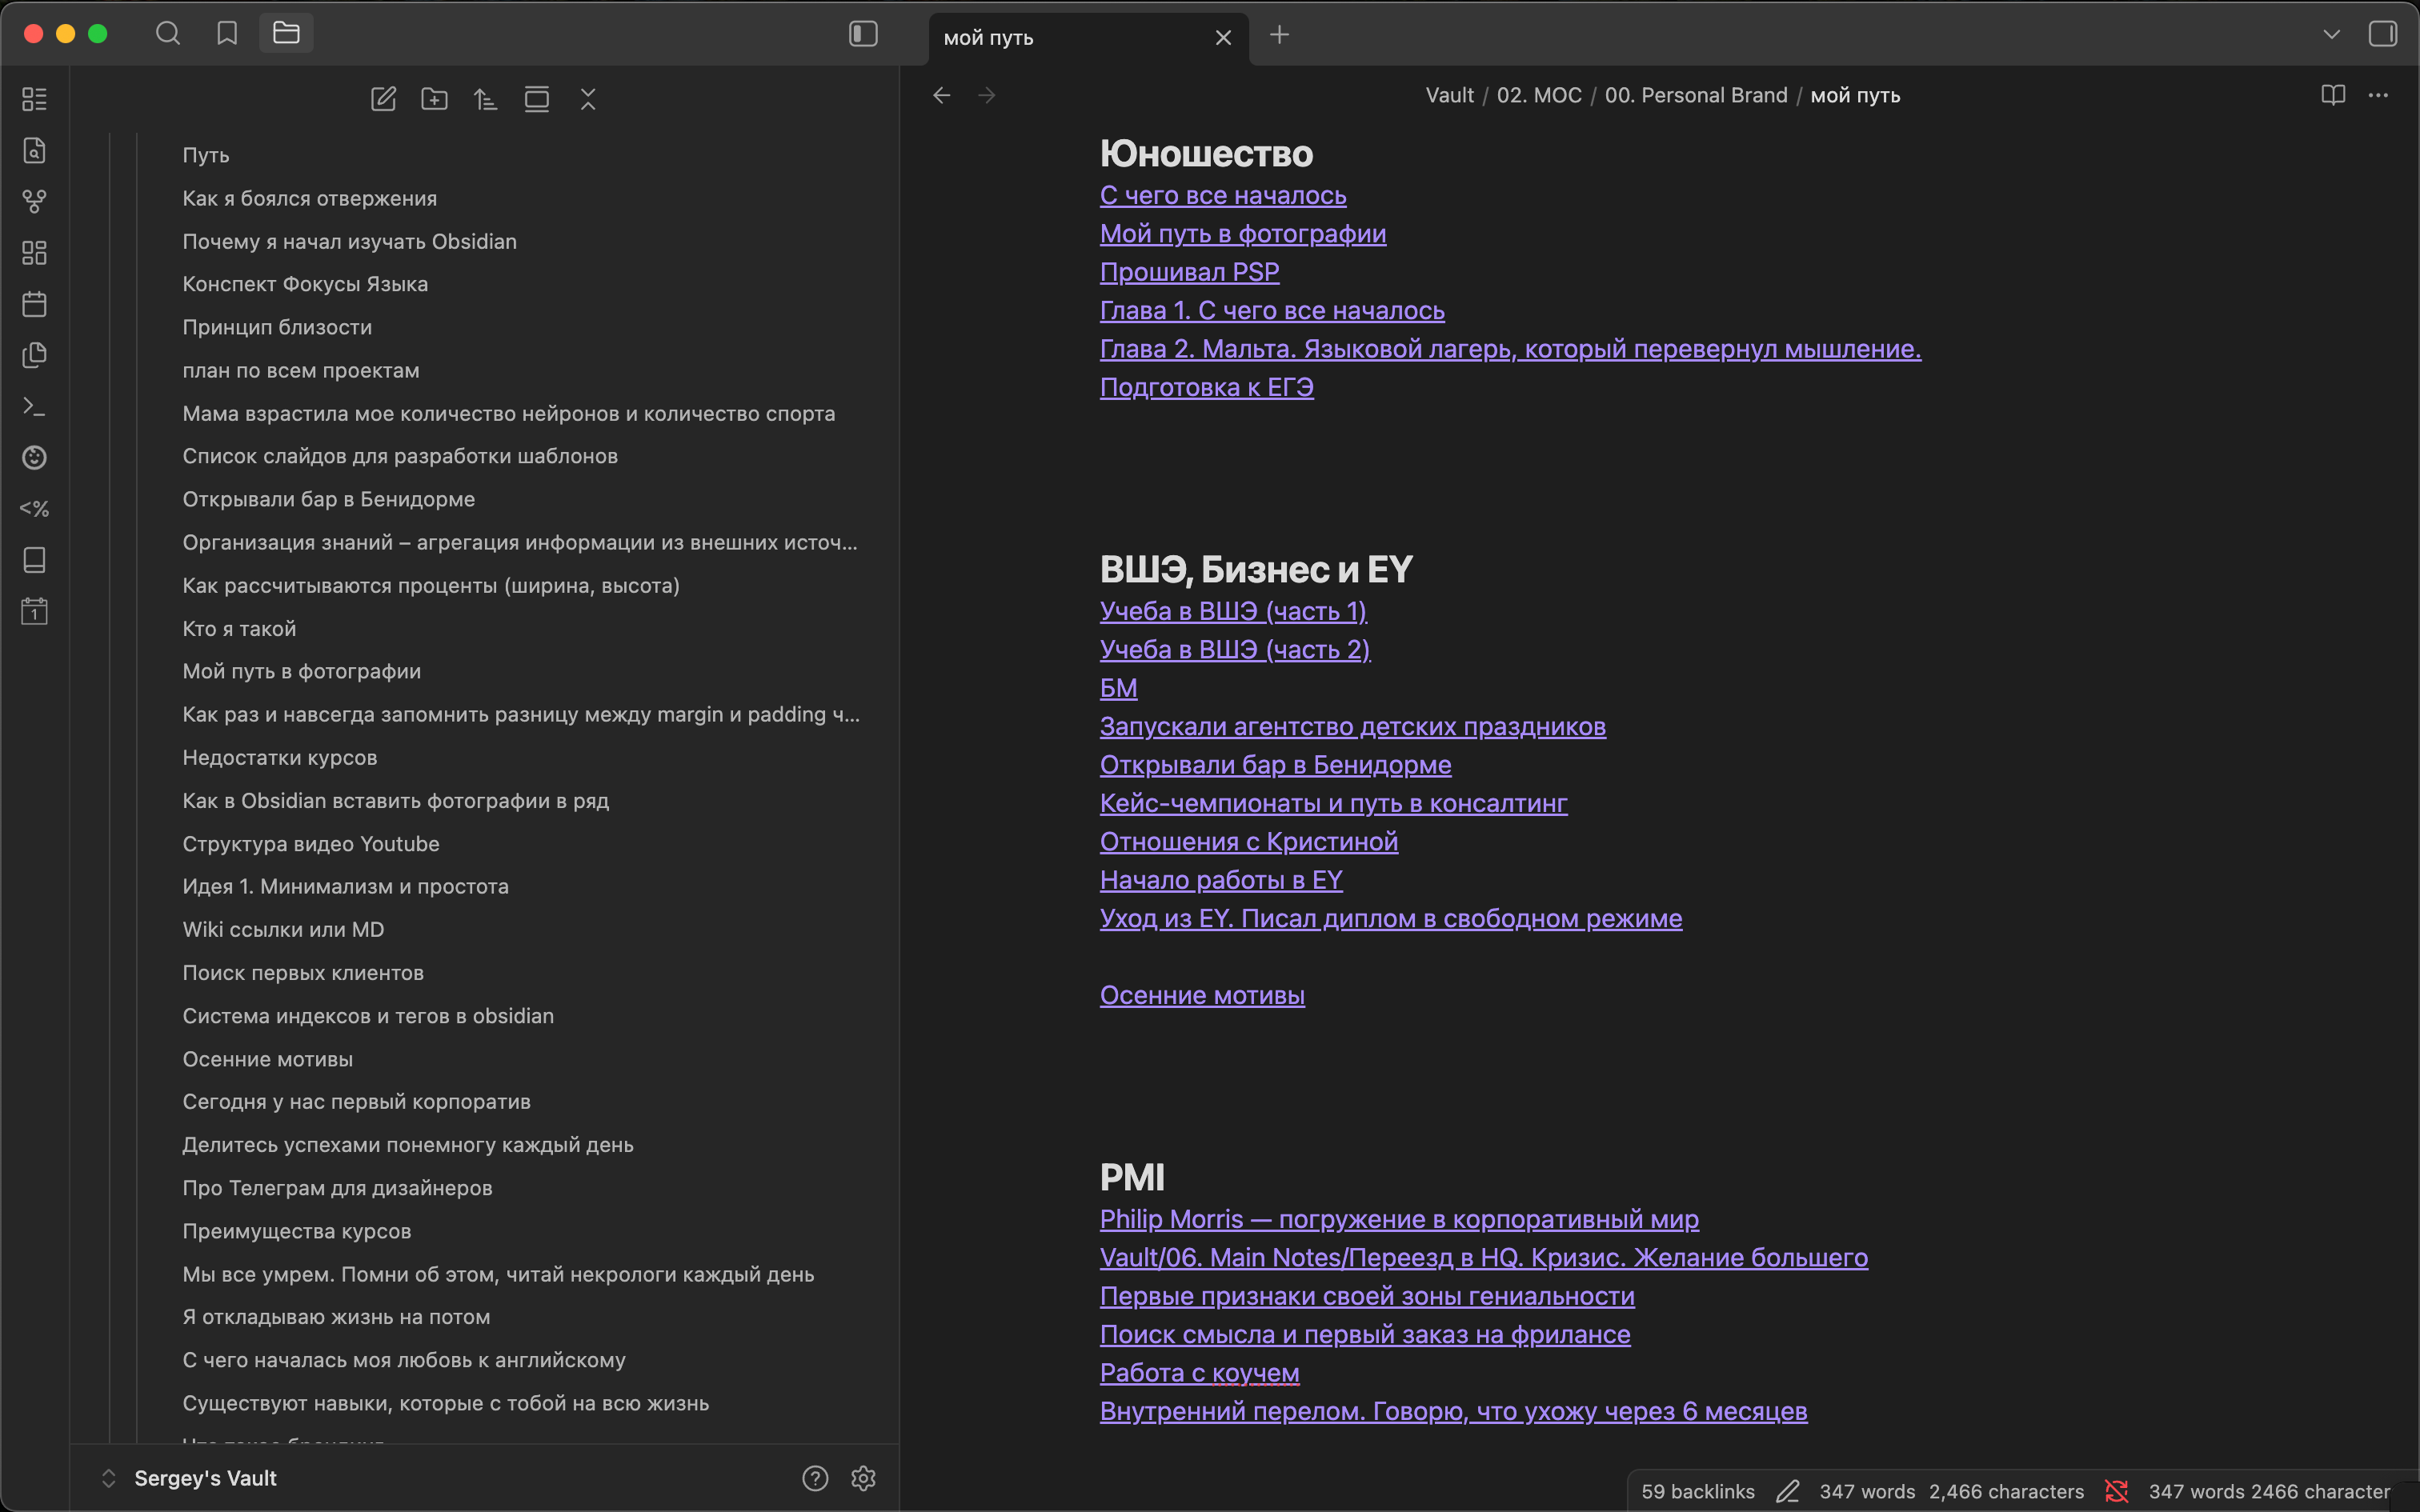This screenshot has width=2420, height=1512.
Task: Open file Недостатки курсов in explorer
Action: pos(280,758)
